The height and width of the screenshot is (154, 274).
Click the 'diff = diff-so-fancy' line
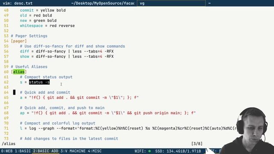[67, 51]
